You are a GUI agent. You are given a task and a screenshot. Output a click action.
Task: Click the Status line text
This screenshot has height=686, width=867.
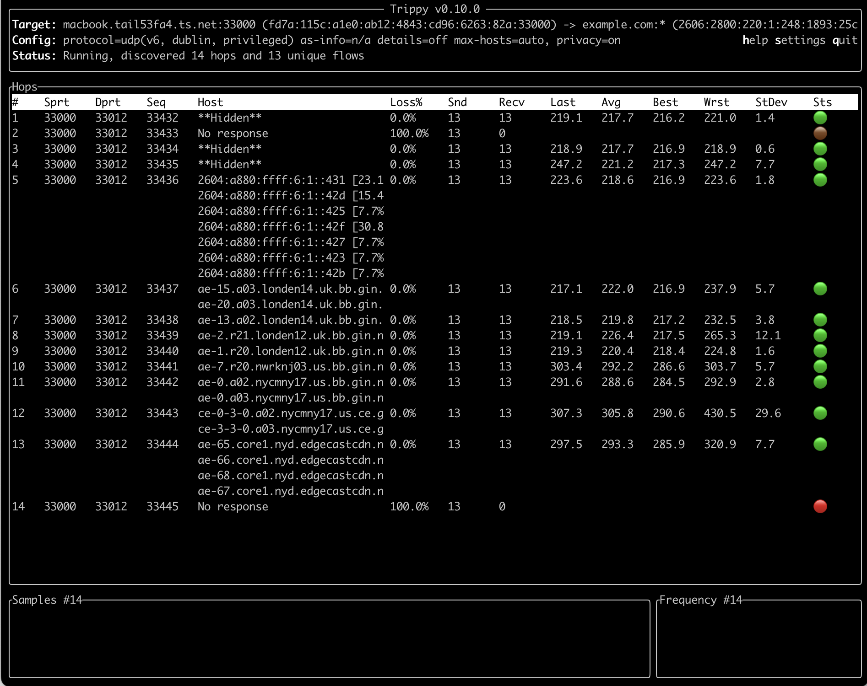tap(188, 56)
